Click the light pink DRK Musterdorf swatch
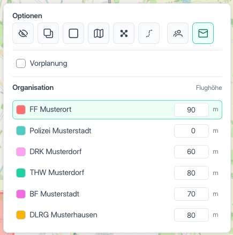Screen dimensions: 233x235 click(x=21, y=152)
